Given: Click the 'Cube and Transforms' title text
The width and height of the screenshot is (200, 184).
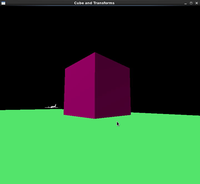Looking at the screenshot, I should [x=94, y=3].
